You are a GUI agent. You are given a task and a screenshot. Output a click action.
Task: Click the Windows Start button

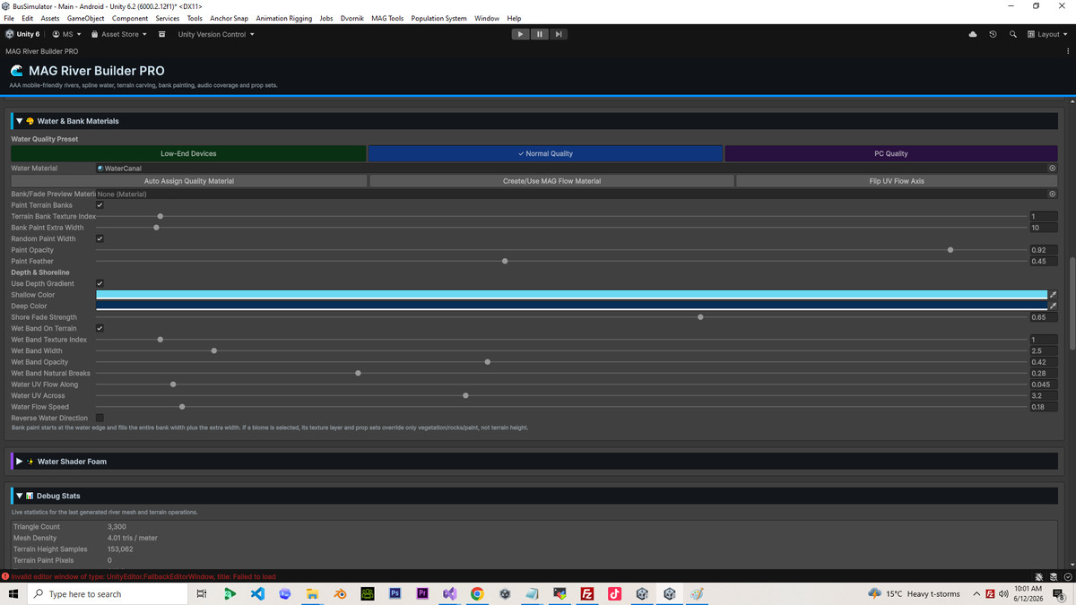[13, 593]
